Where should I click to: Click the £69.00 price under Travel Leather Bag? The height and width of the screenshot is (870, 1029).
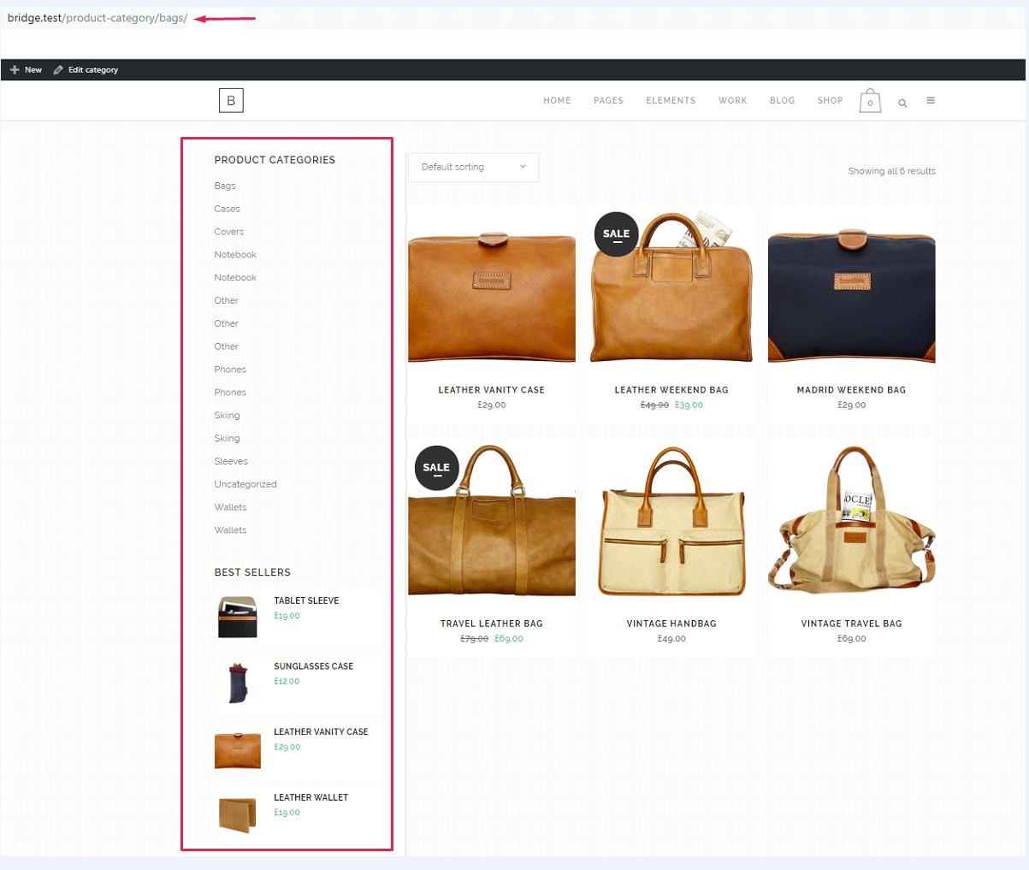pyautogui.click(x=509, y=639)
